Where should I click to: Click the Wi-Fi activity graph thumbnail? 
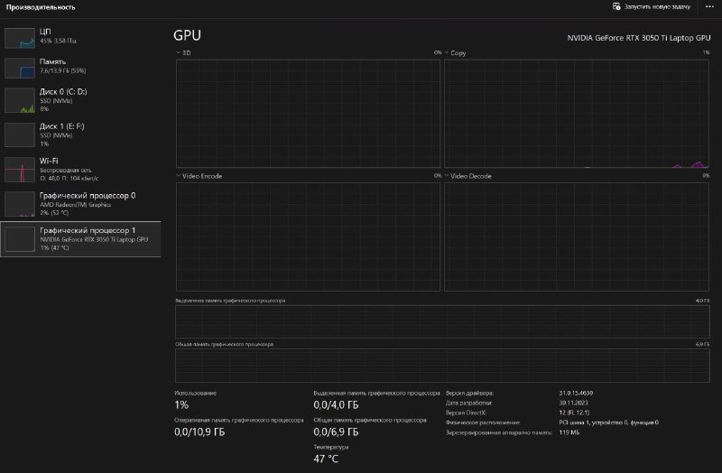pyautogui.click(x=19, y=169)
